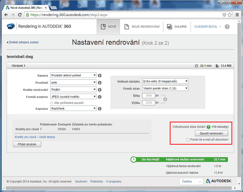243x192 pixels.
Task: Click the Autodesk logo in the footer
Action: 219,181
